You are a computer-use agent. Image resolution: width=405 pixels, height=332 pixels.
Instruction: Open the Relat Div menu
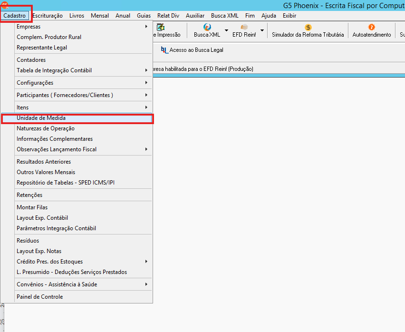(168, 16)
